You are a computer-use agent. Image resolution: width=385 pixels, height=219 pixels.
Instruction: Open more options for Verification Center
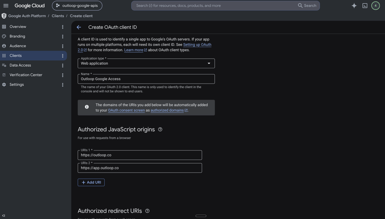[63, 75]
